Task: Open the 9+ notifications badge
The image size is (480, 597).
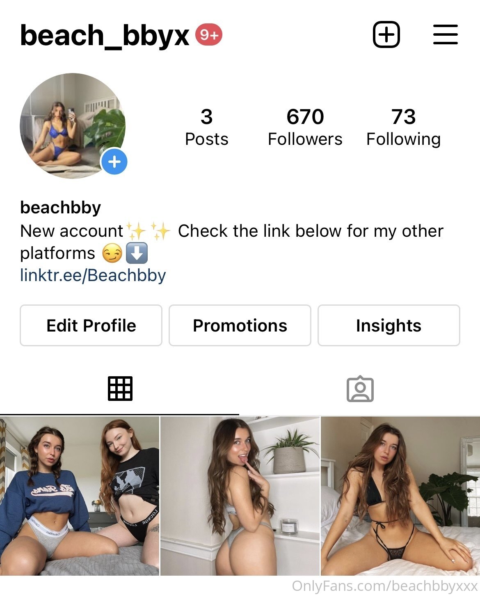Action: tap(209, 35)
